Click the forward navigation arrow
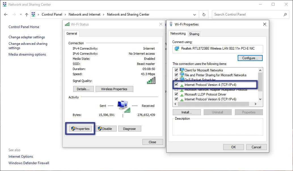Image resolution: width=293 pixels, height=171 pixels. [13, 14]
